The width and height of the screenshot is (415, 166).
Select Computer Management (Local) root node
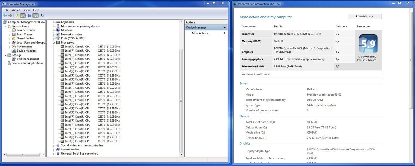coord(27,22)
